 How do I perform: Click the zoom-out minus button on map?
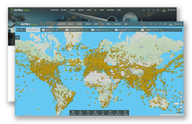[181, 107]
